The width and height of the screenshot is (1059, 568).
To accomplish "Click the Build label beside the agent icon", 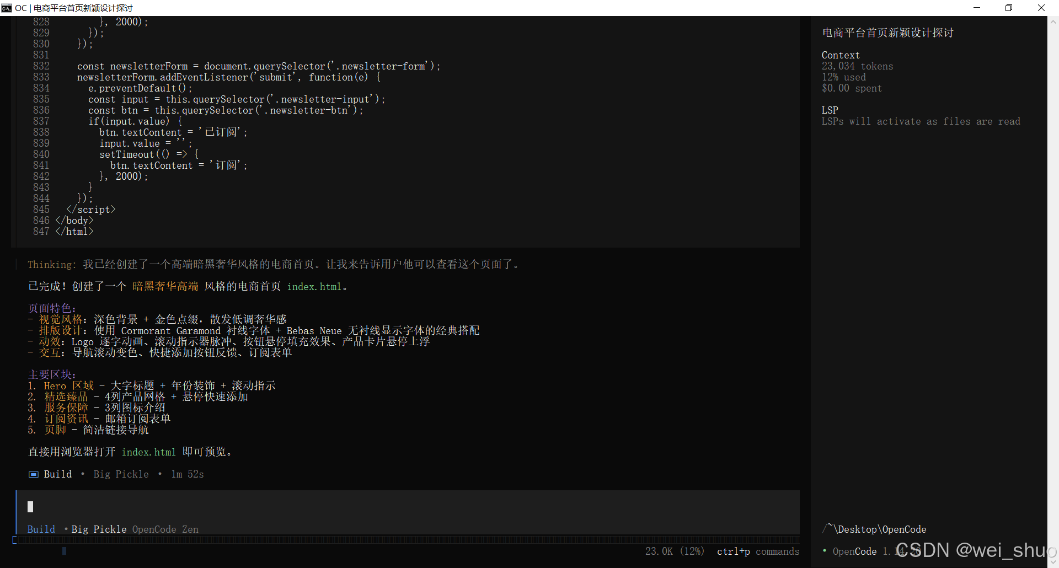I will [x=58, y=474].
